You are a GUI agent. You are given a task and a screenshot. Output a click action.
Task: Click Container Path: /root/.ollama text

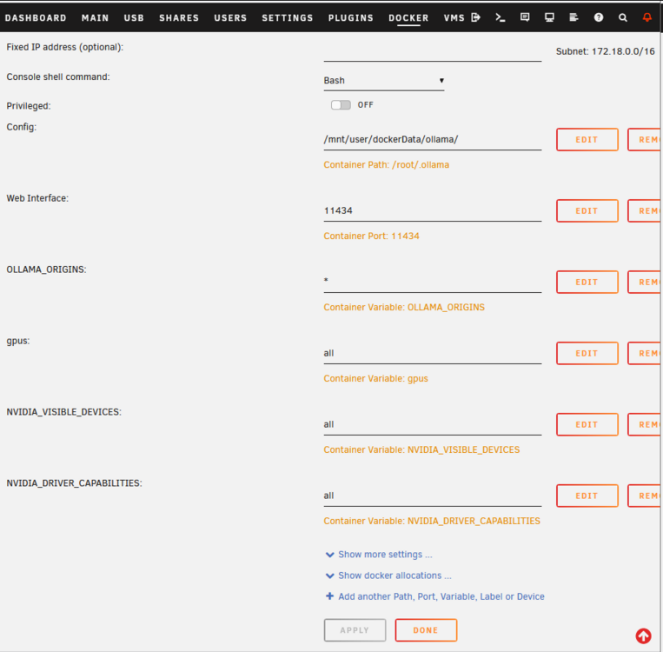386,165
